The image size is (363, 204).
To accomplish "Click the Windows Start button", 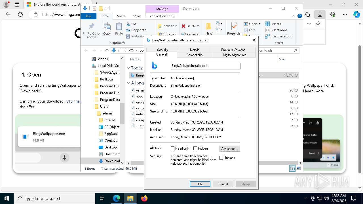I will point(7,198).
